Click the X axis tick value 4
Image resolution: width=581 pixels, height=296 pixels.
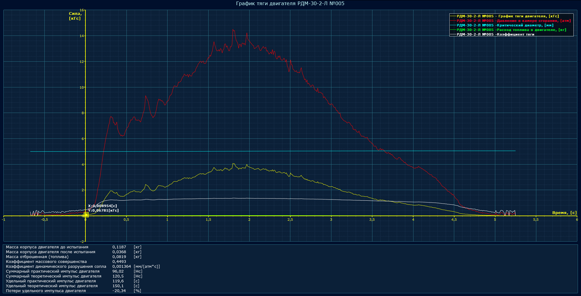tap(413, 219)
